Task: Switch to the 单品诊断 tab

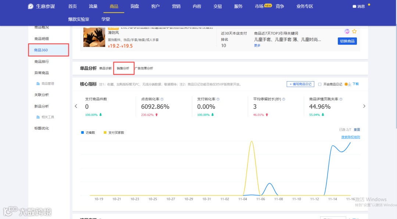Action: coord(105,68)
